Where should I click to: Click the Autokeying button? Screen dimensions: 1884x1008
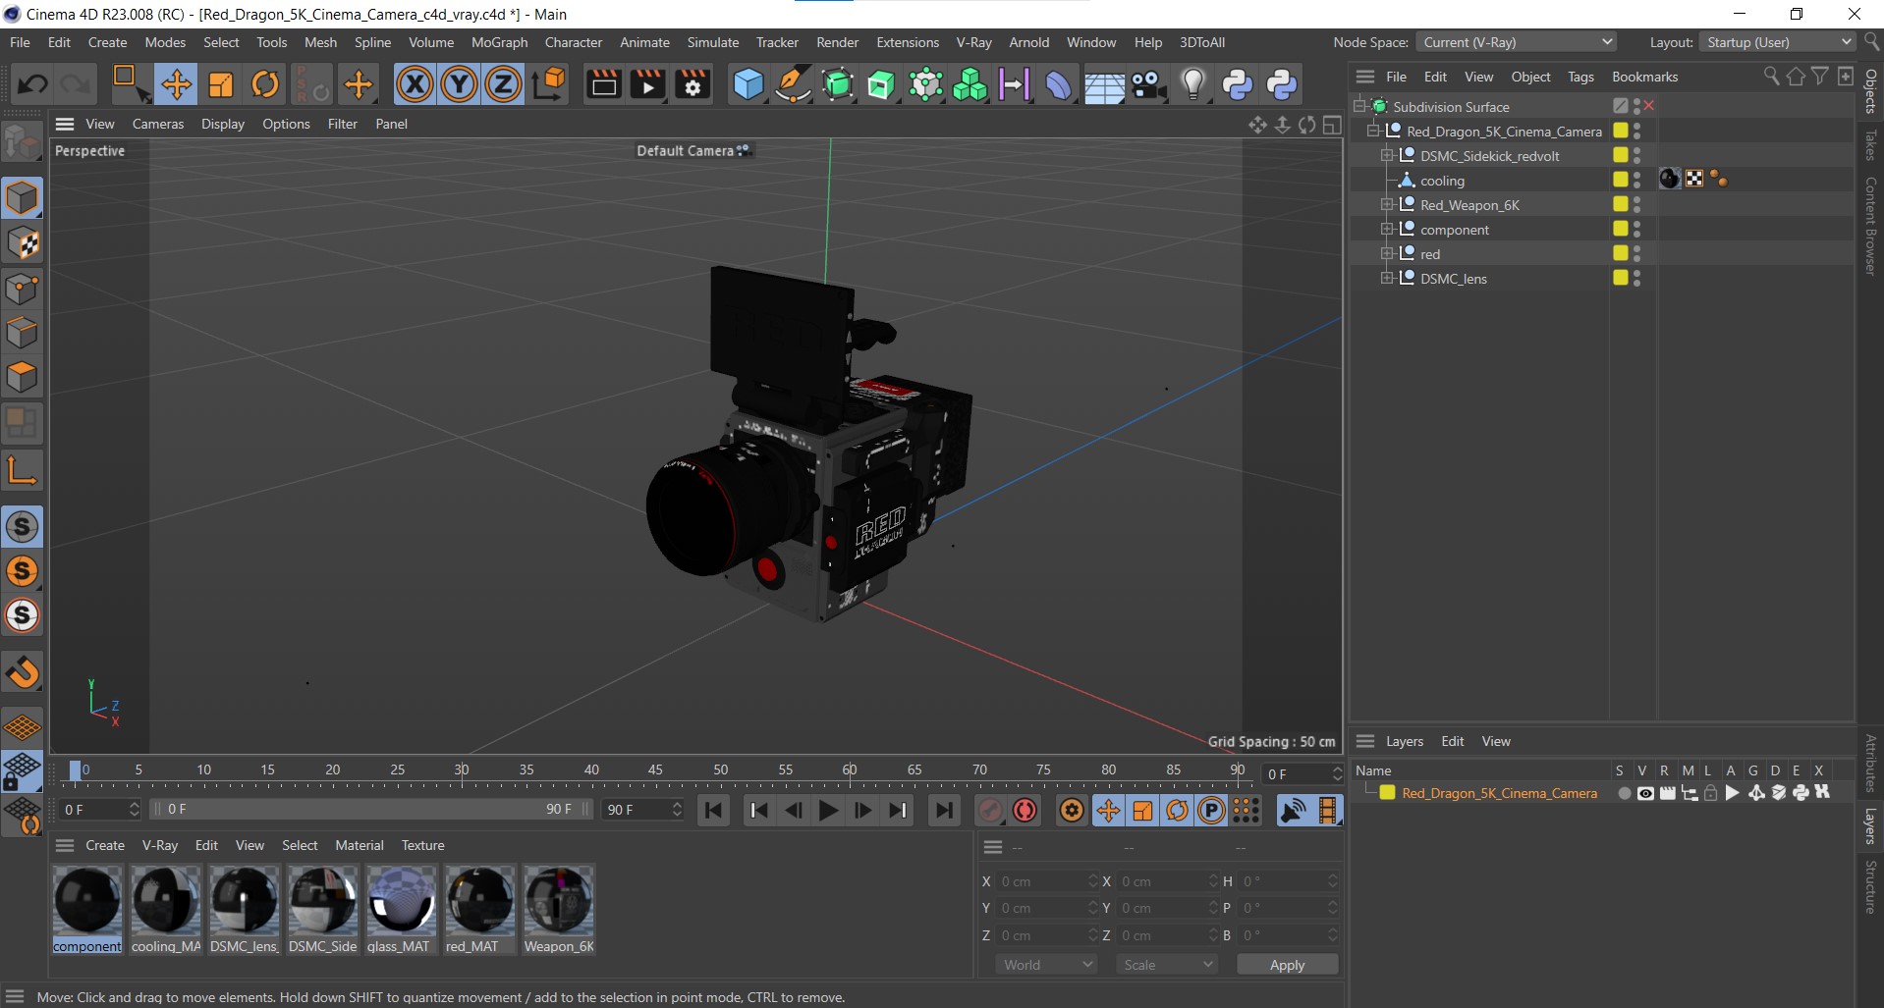click(x=1025, y=810)
